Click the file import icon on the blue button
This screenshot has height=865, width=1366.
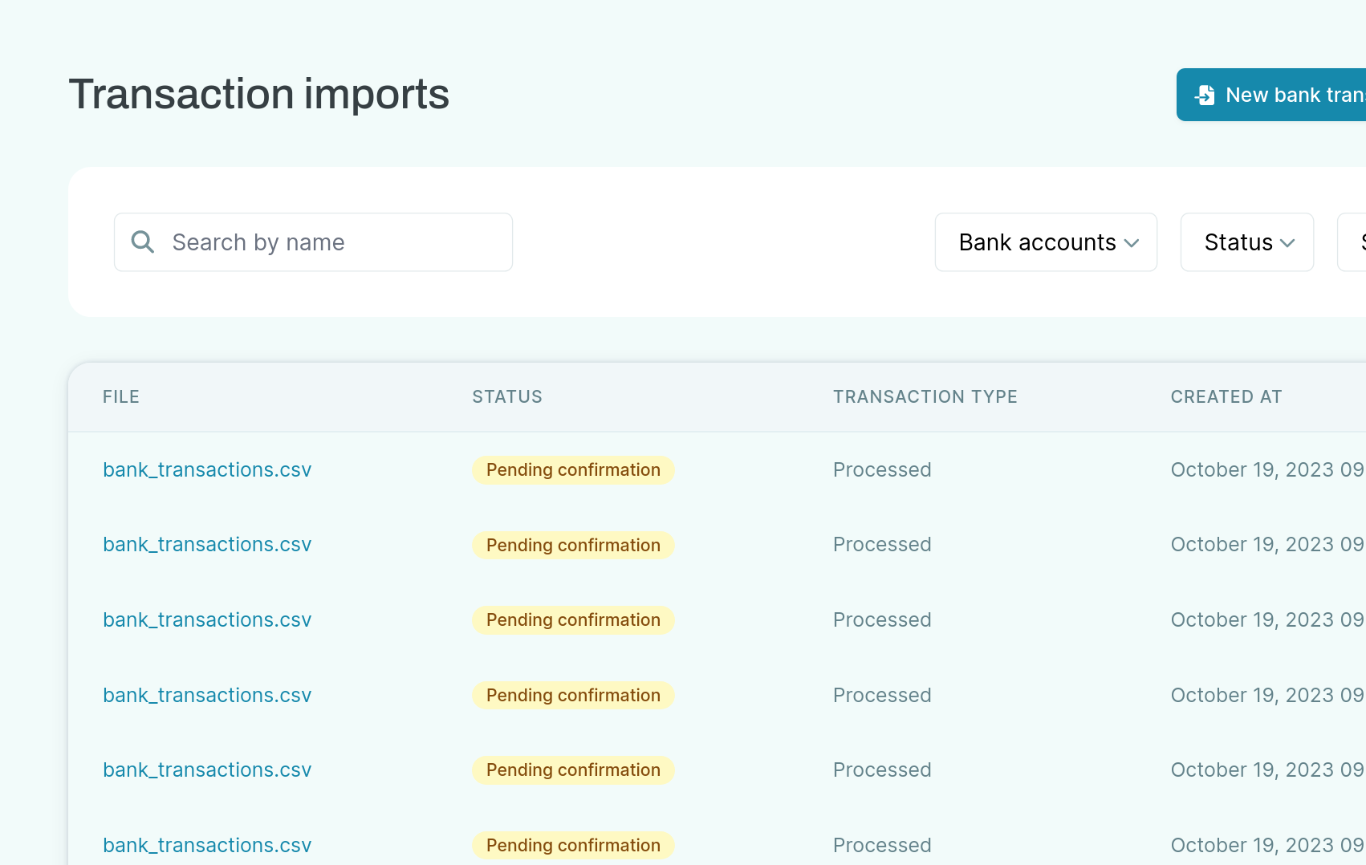tap(1204, 95)
